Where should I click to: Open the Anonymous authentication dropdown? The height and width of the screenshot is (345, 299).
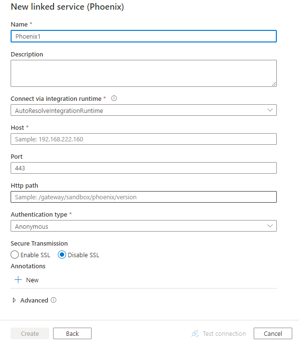click(x=144, y=226)
